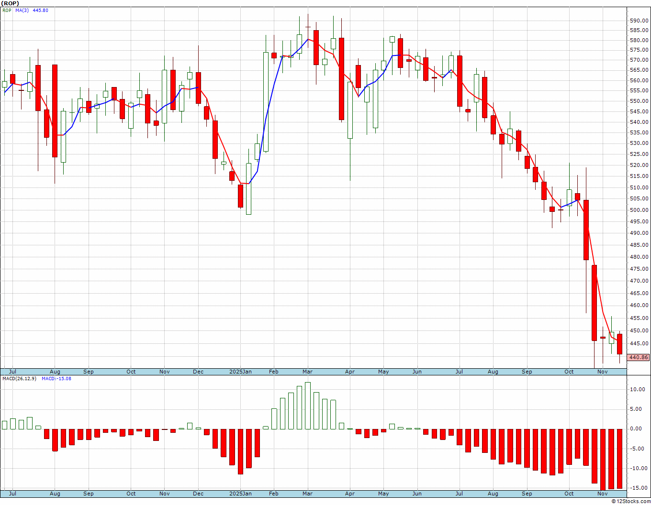
Task: Select Mar on the MACD panel time axis
Action: tap(307, 494)
